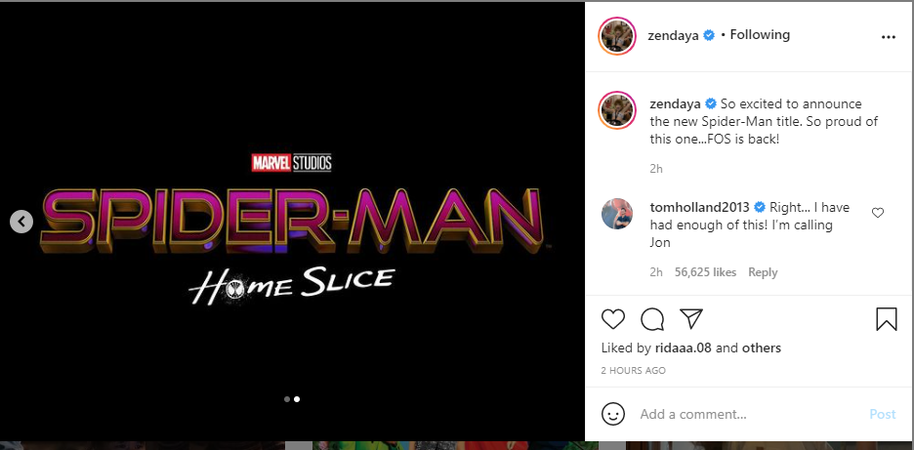Open comments with the speech bubble icon
Viewport: 914px width, 450px height.
click(x=651, y=319)
